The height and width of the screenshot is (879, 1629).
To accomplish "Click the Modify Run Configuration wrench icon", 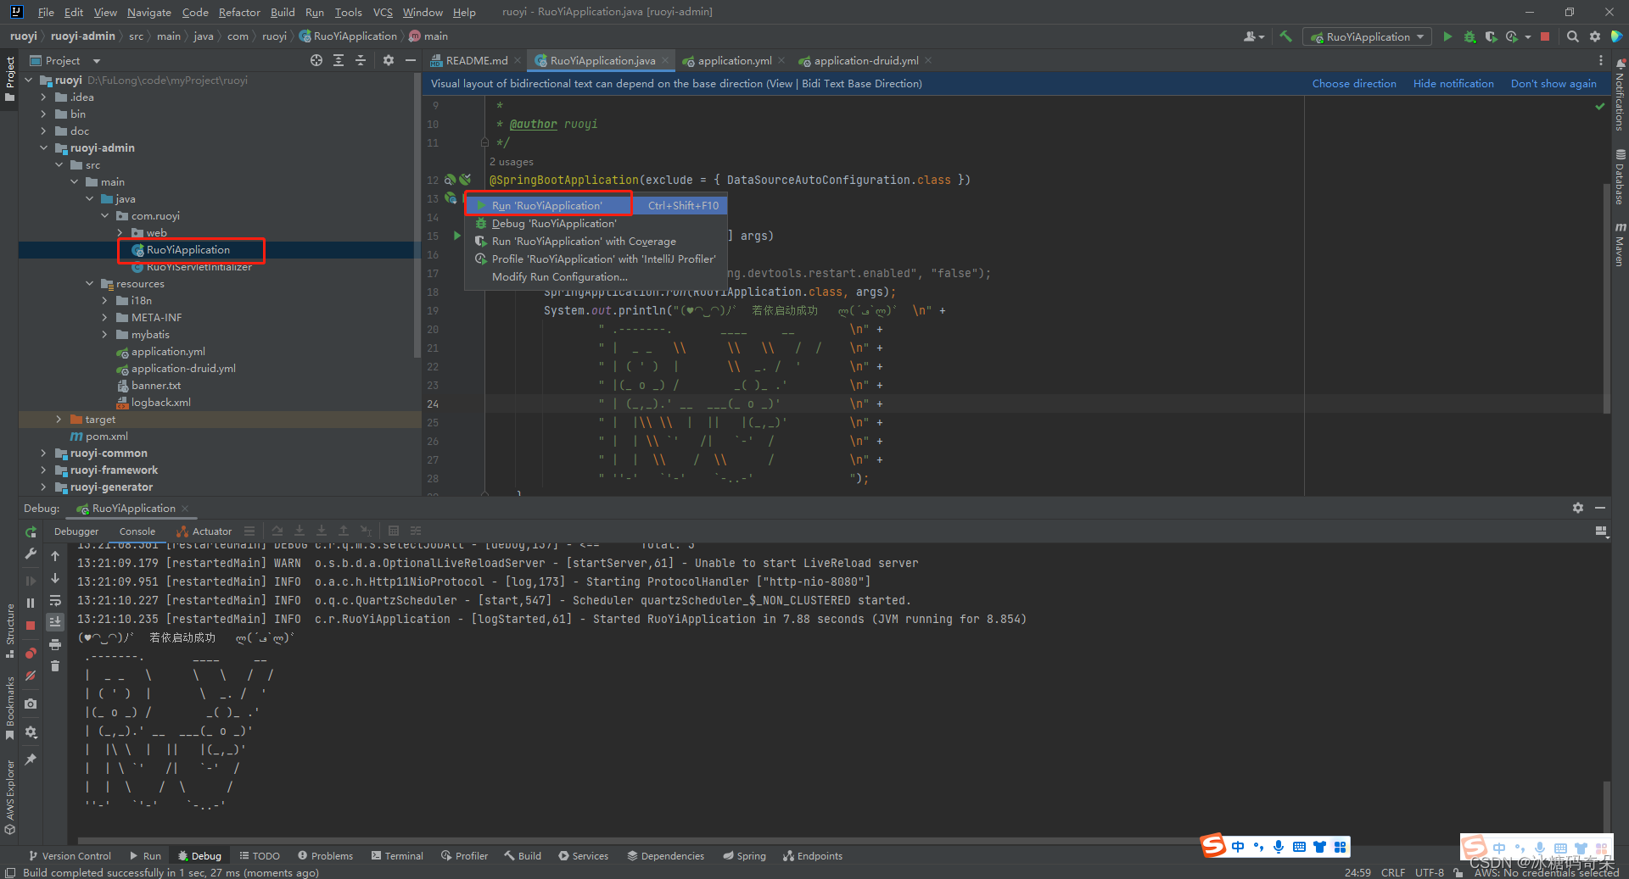I will click(31, 554).
